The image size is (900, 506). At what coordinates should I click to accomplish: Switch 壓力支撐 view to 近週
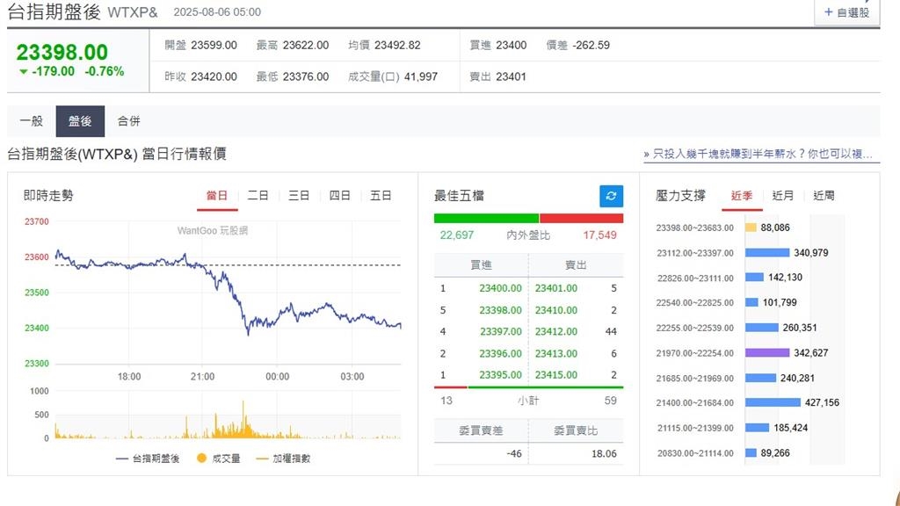[824, 195]
